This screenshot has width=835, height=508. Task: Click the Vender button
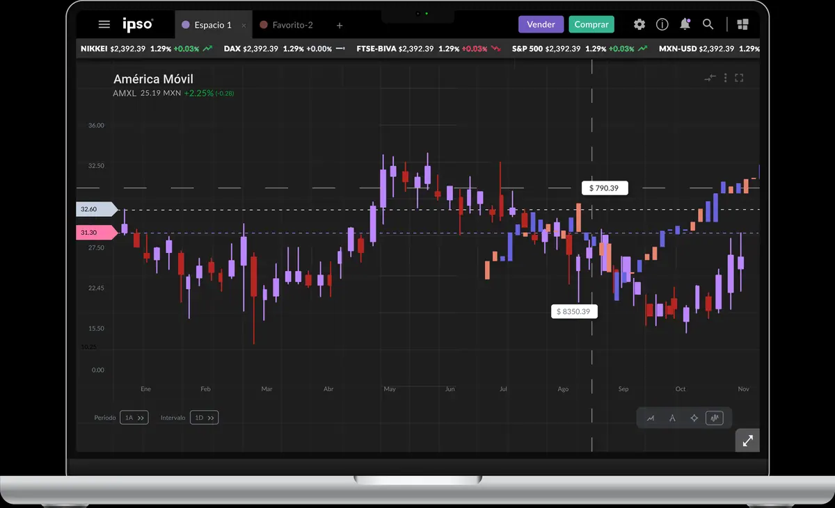(541, 24)
